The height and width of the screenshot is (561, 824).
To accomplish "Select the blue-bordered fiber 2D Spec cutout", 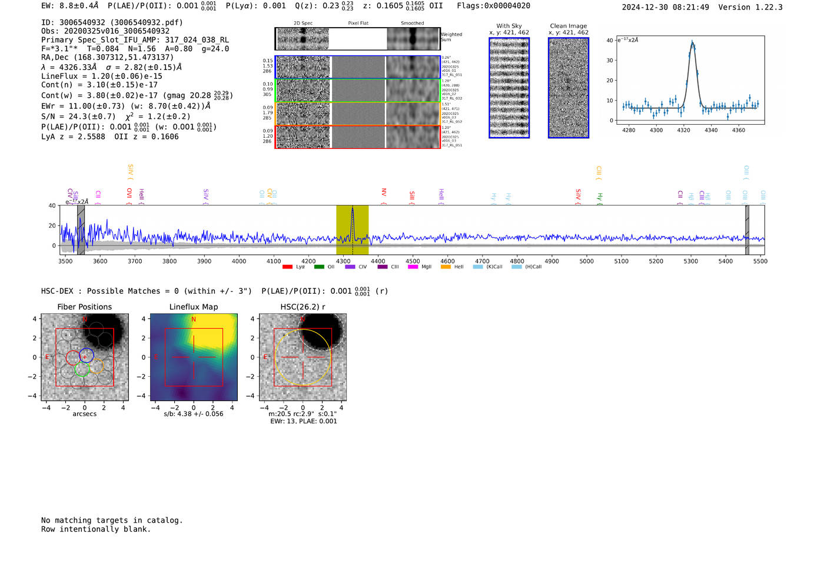I will 303,67.
